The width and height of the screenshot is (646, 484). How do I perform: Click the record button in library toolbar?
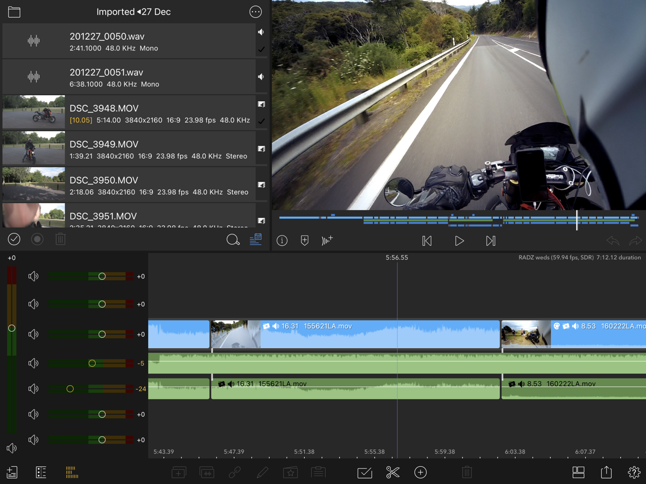(37, 239)
